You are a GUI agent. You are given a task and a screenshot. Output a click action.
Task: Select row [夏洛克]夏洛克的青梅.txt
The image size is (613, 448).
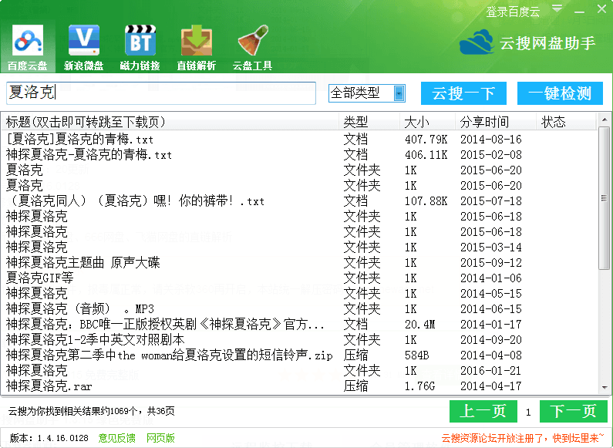coord(300,139)
